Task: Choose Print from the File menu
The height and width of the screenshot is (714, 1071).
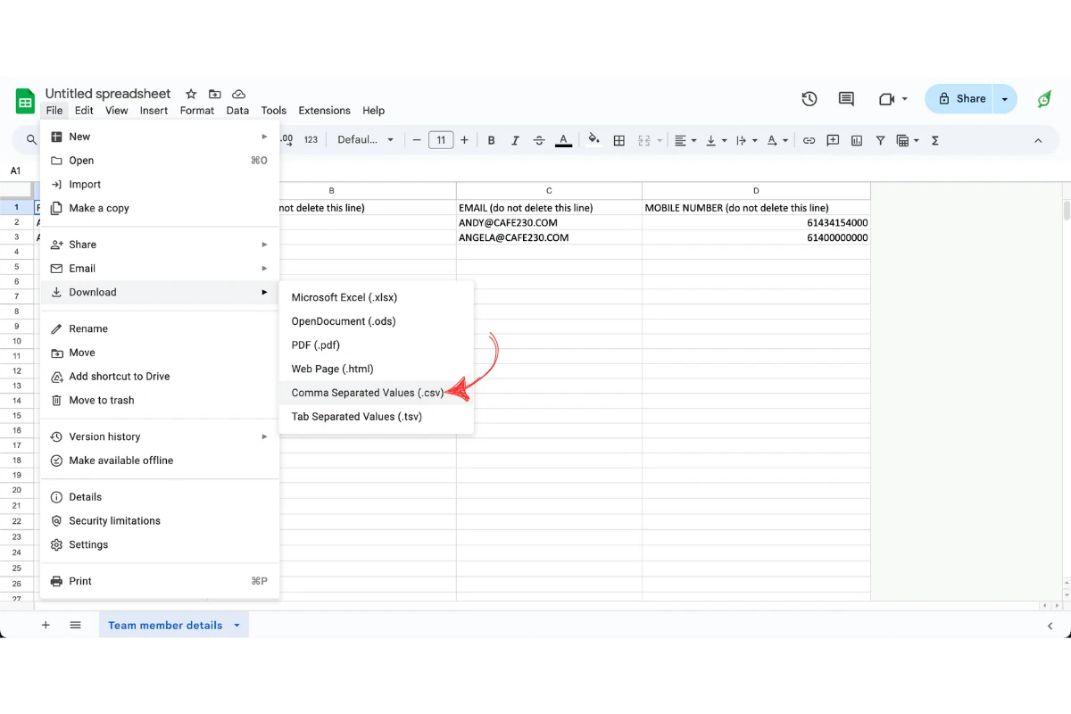Action: pos(160,581)
